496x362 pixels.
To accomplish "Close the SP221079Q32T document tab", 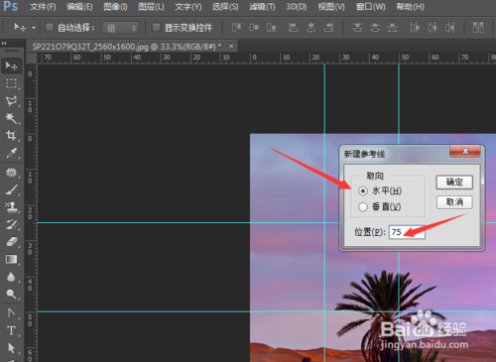I will coord(231,46).
